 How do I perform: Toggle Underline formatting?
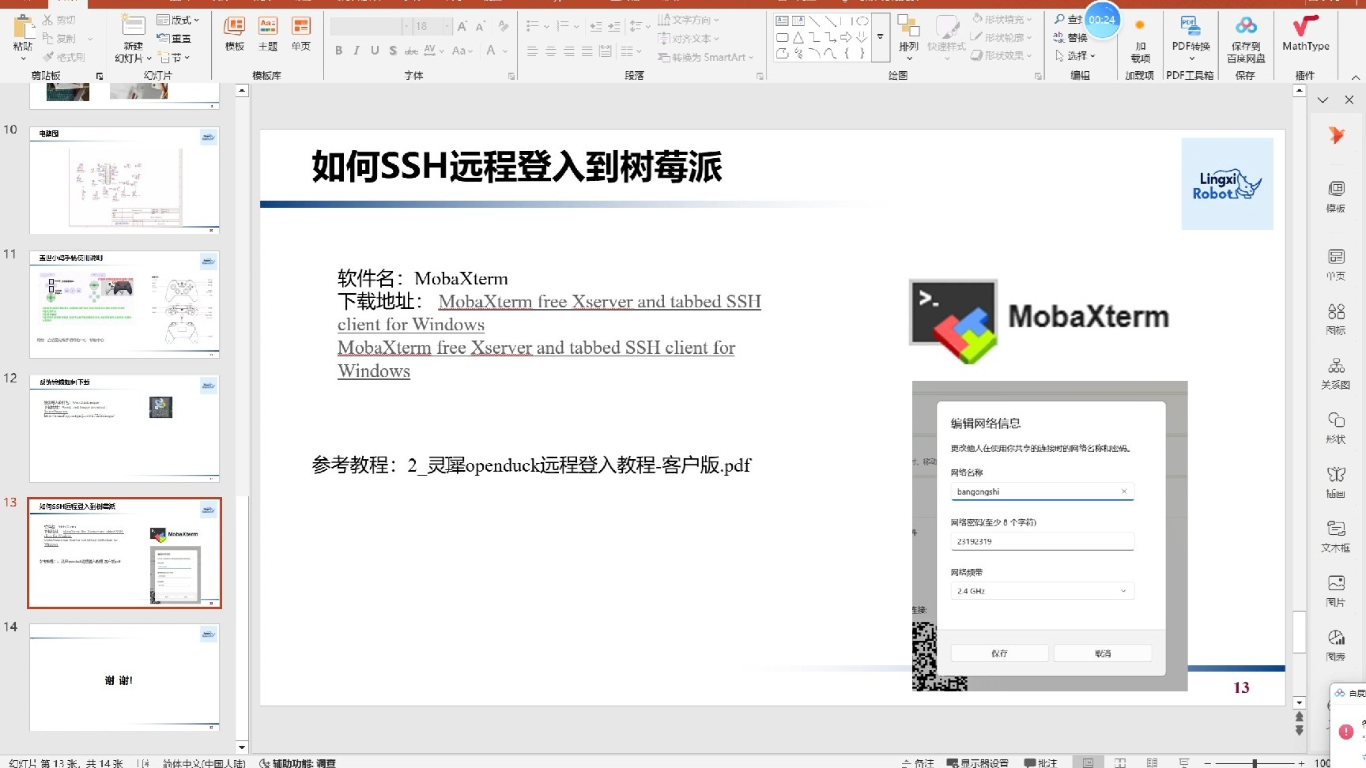(375, 51)
